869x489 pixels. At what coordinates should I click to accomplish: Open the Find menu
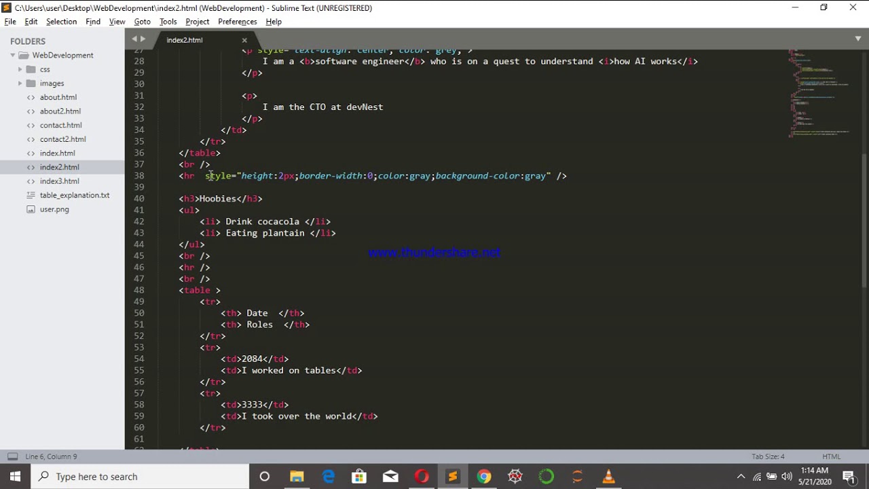93,22
